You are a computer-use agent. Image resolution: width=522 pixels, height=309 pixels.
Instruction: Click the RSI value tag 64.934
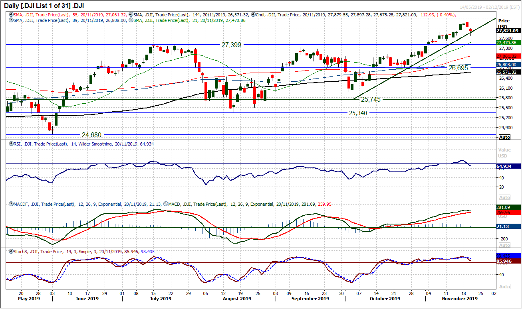pyautogui.click(x=508, y=166)
